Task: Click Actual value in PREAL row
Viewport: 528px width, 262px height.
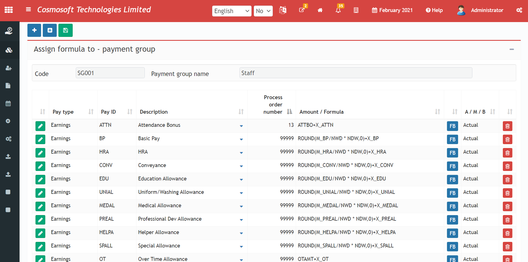Action: click(471, 219)
